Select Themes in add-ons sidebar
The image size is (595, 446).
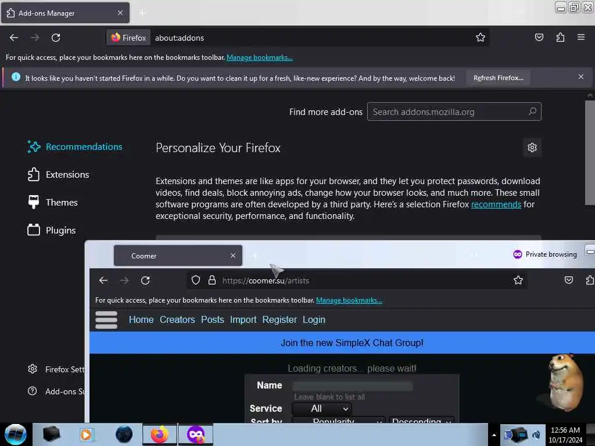point(53,203)
